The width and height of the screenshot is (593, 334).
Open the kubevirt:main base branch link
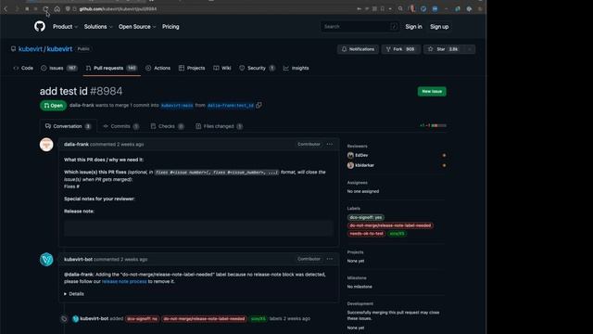[177, 105]
